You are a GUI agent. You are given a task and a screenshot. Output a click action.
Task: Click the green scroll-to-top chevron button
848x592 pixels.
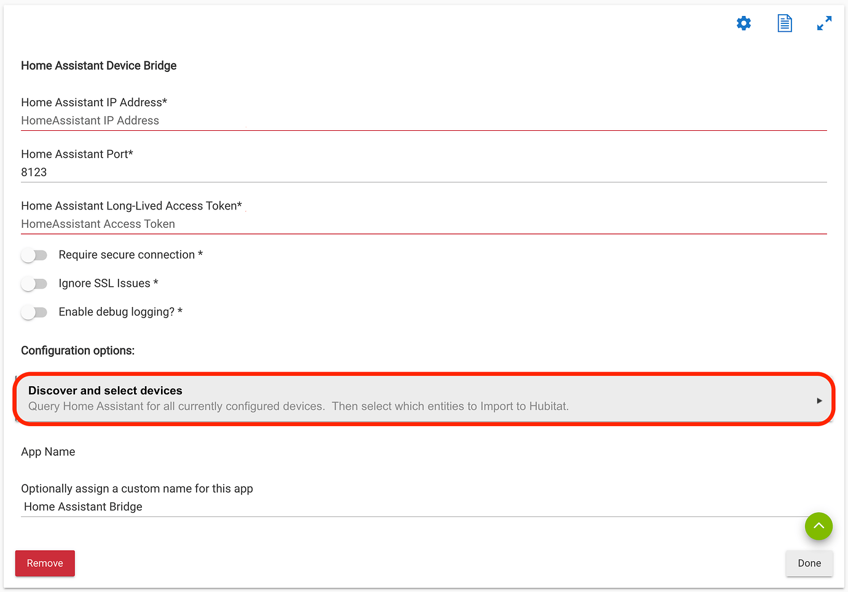click(x=819, y=526)
